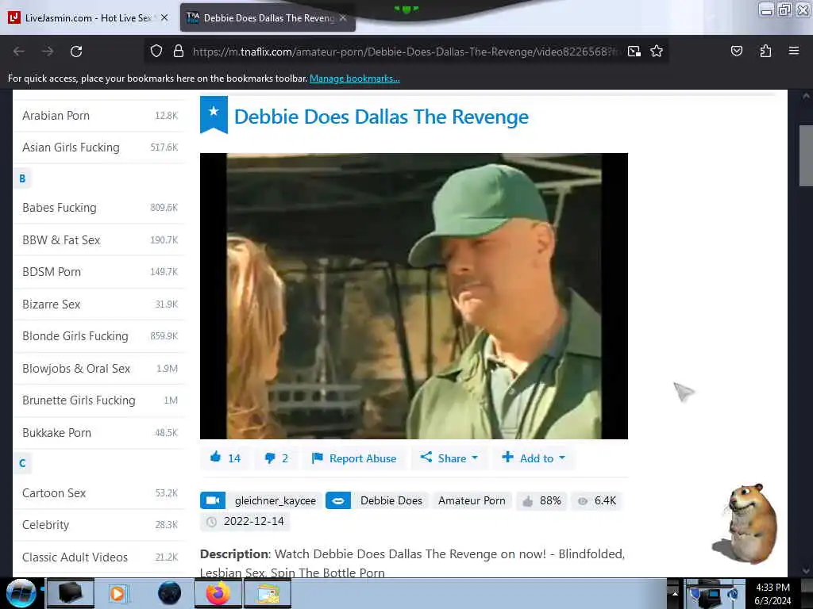Open the media player taskbar icon

[x=118, y=593]
